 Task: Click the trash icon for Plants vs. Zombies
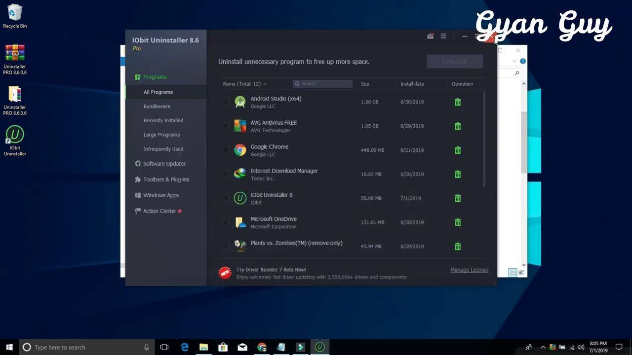[458, 247]
